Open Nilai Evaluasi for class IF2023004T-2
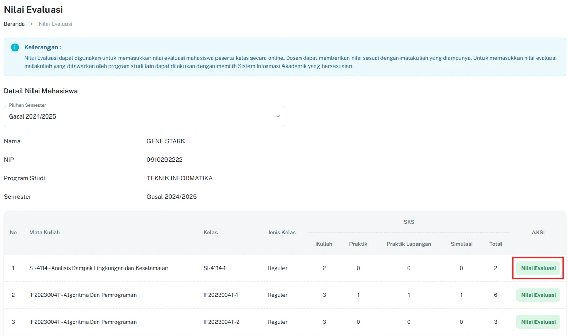Viewport: 568px width, 336px height. tap(538, 322)
